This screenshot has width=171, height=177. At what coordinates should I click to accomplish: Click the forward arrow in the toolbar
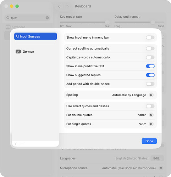coord(67,6)
